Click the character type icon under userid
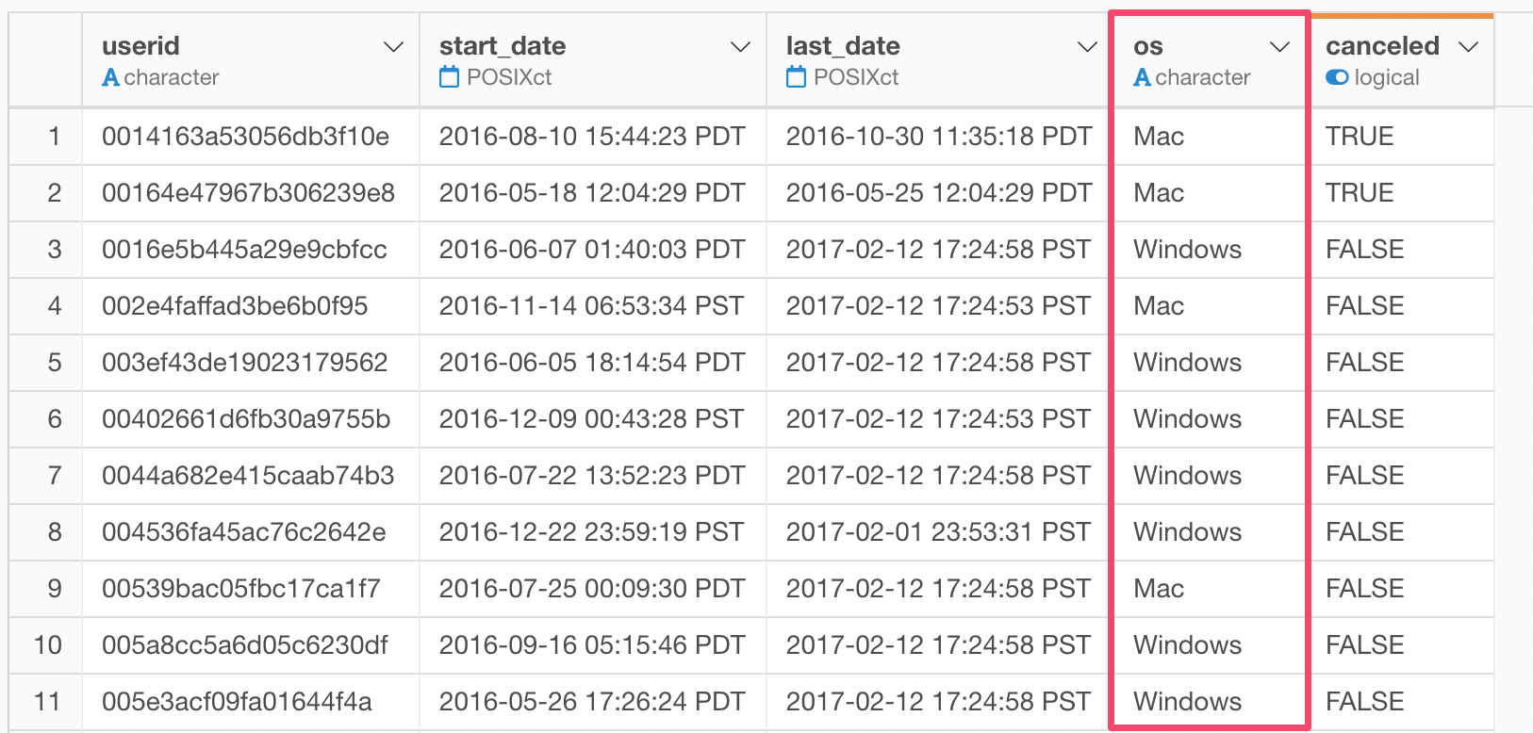The height and width of the screenshot is (733, 1533). point(111,77)
